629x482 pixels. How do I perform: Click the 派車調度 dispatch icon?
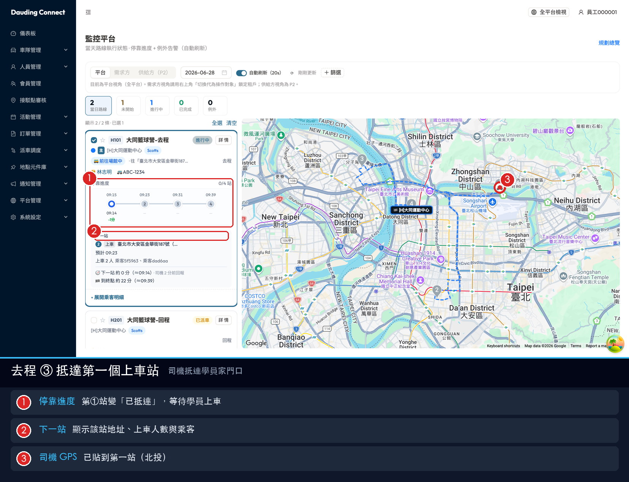13,150
